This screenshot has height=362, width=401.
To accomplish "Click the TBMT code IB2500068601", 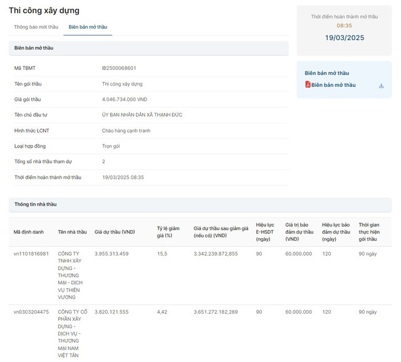I will (119, 68).
